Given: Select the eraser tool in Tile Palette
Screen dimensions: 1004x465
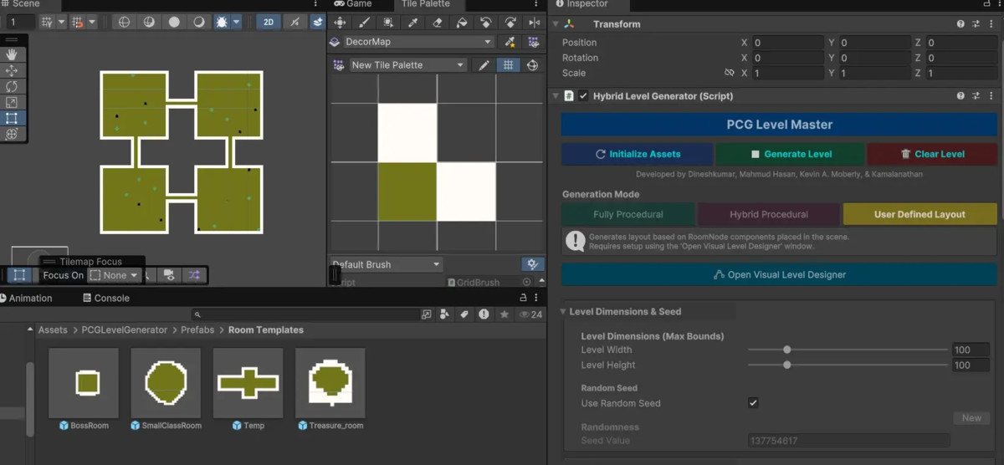Looking at the screenshot, I should coord(436,23).
